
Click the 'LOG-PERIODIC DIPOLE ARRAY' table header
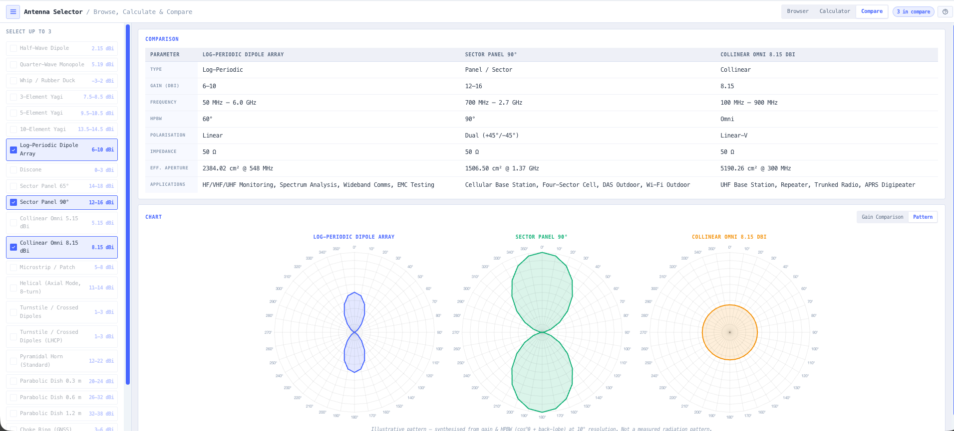(243, 55)
